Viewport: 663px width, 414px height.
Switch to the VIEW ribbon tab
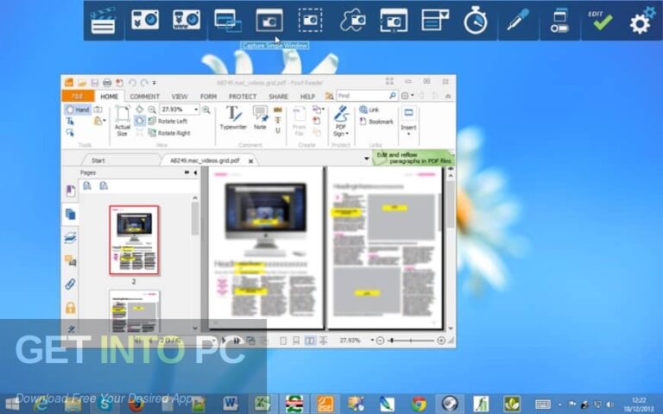(x=180, y=97)
